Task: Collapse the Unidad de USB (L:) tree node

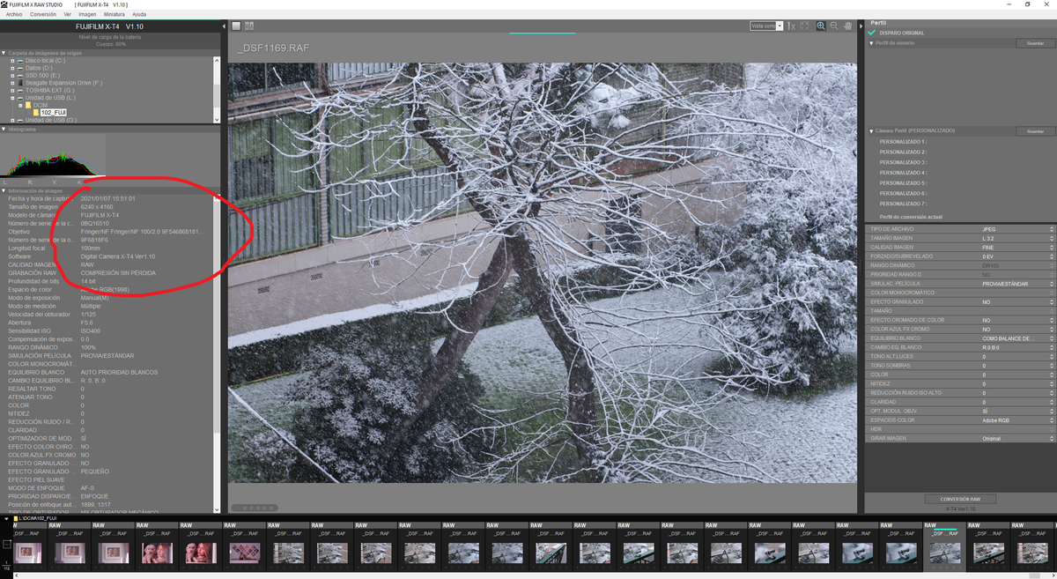Action: pos(12,97)
